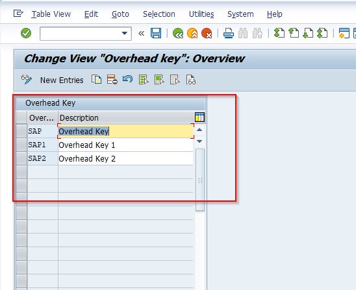Toggle row selector for SAP2 entry

coord(21,158)
